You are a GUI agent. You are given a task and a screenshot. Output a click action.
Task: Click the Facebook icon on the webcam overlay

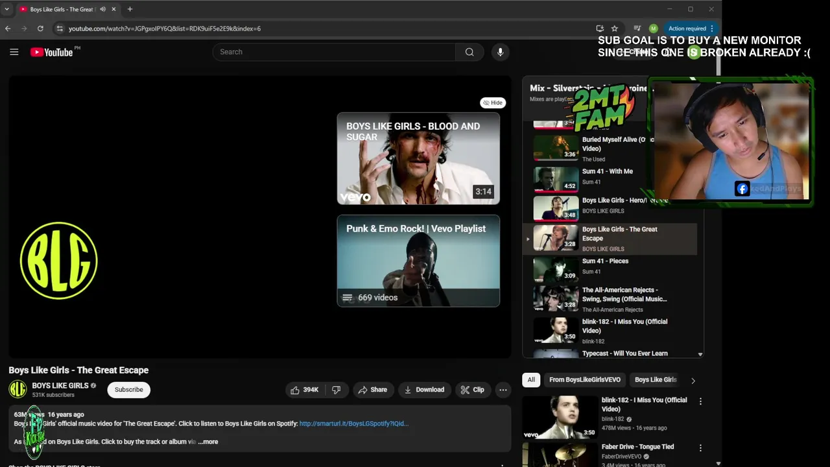(742, 189)
